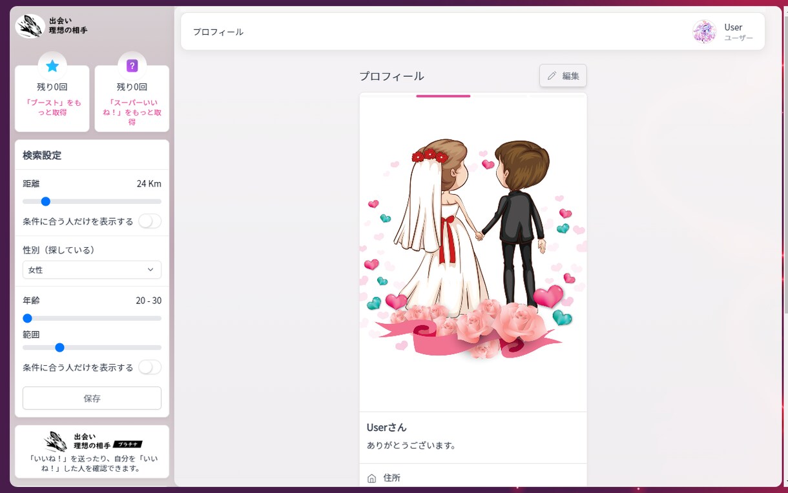Toggle the 条件に合う人だけを表示する switch under 範囲
The height and width of the screenshot is (493, 788).
[149, 367]
